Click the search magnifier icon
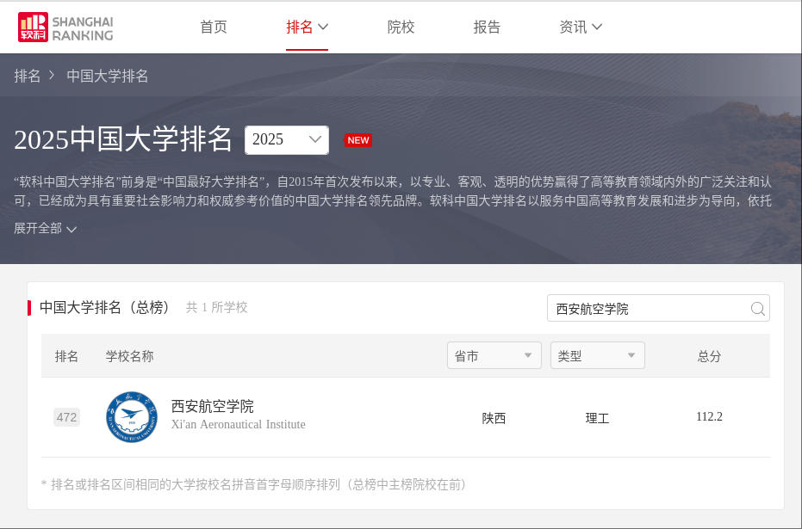Screen dimensions: 802x529 click(x=757, y=309)
